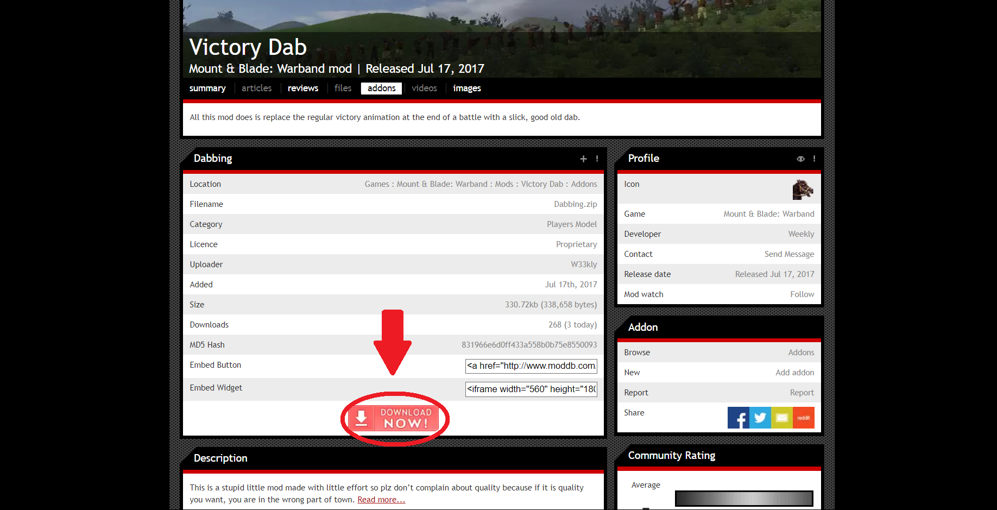This screenshot has width=997, height=510.
Task: Open the summary tab
Action: (207, 88)
